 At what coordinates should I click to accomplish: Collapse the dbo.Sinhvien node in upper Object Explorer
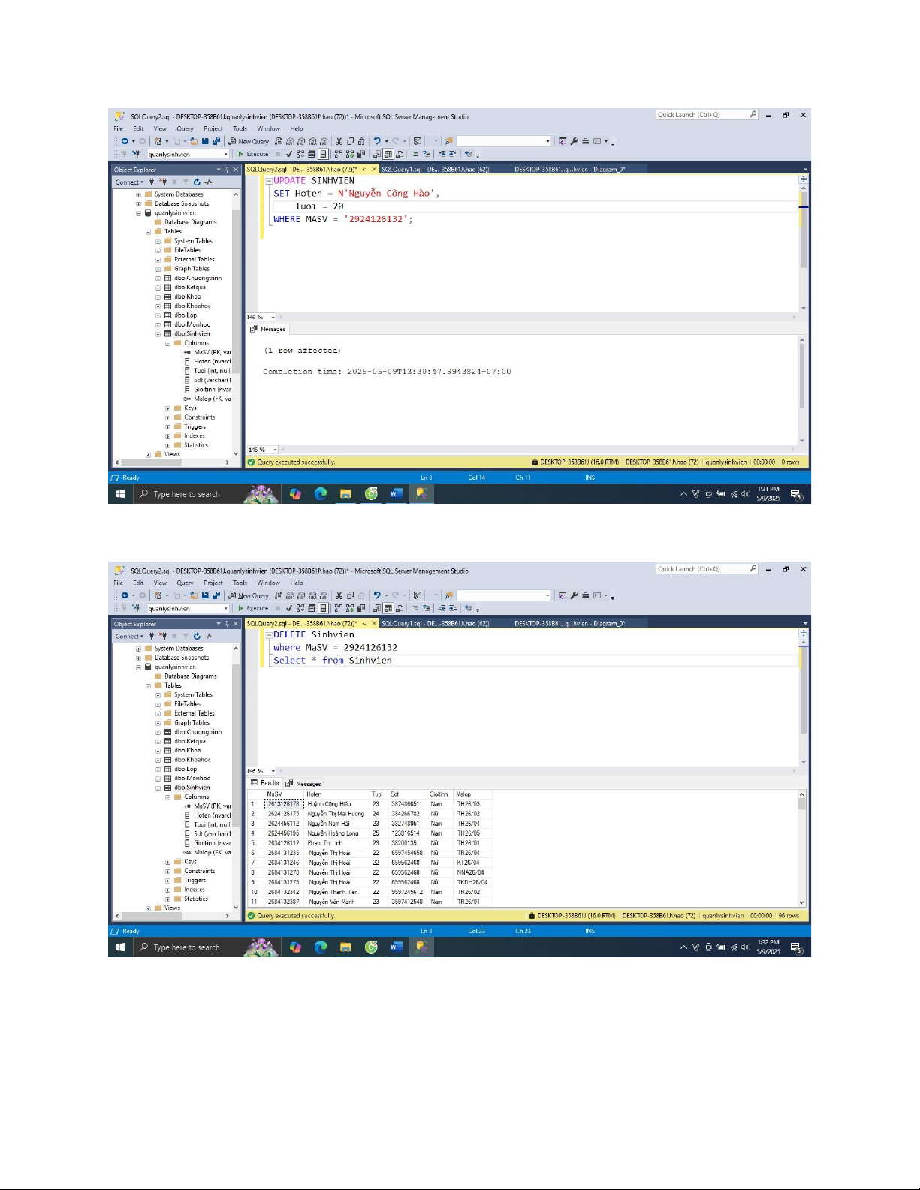pyautogui.click(x=158, y=334)
